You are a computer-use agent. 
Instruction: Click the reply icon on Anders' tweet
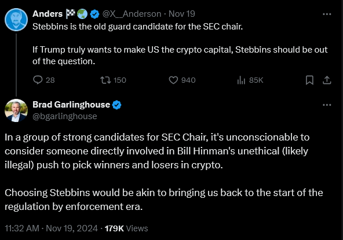tap(38, 80)
